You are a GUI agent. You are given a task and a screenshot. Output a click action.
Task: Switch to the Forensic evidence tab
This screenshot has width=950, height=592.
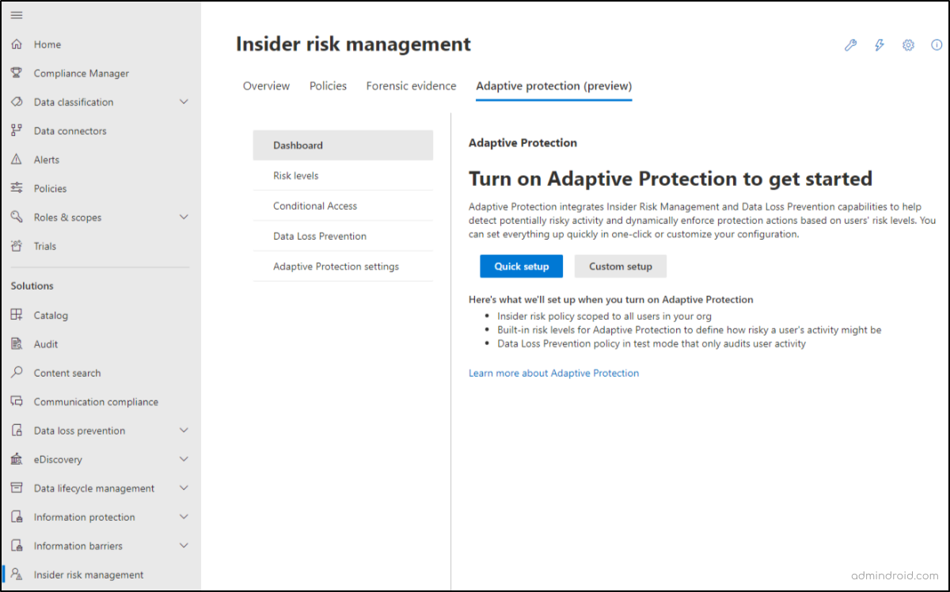pyautogui.click(x=411, y=85)
